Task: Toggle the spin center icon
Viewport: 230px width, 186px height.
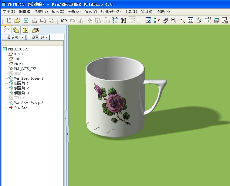Action: click(x=157, y=20)
